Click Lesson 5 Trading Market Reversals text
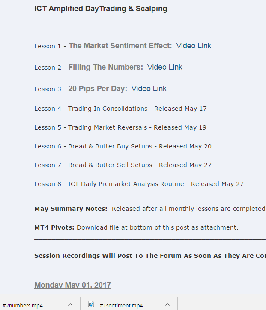The height and width of the screenshot is (310, 266). [x=107, y=127]
